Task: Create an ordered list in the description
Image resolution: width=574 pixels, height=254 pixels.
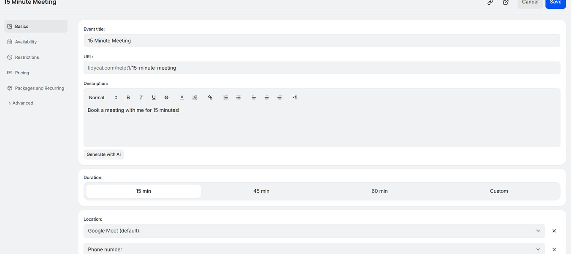Action: coord(226,97)
